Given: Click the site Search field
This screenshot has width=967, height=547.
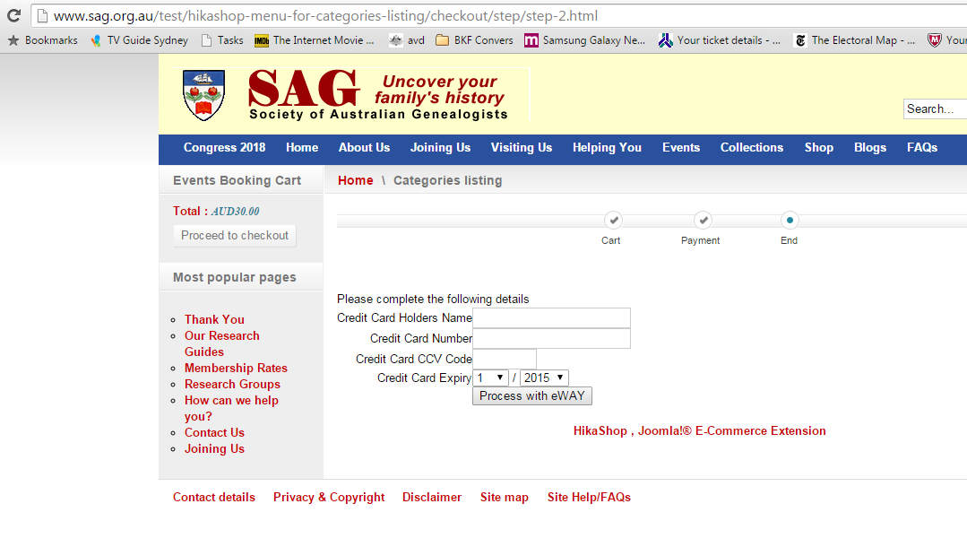Looking at the screenshot, I should pos(935,109).
